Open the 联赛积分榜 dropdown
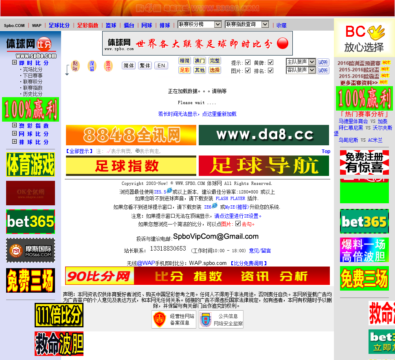 (200, 24)
